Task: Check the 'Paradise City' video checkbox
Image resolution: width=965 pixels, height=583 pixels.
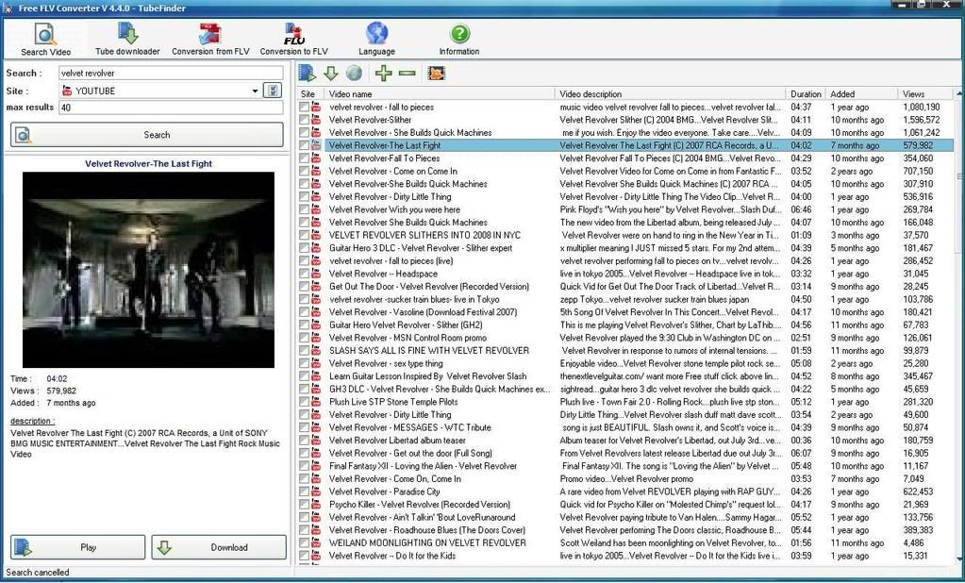Action: (x=304, y=491)
